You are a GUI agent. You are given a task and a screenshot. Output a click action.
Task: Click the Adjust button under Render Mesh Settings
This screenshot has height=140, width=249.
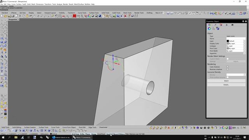[x=236, y=61]
